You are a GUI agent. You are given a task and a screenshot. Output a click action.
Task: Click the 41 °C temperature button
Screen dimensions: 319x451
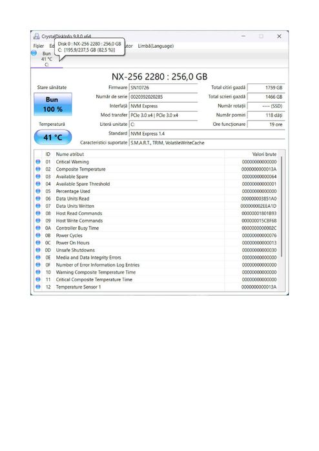pos(53,137)
